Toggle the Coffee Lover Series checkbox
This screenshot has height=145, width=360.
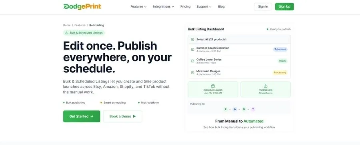(193, 61)
